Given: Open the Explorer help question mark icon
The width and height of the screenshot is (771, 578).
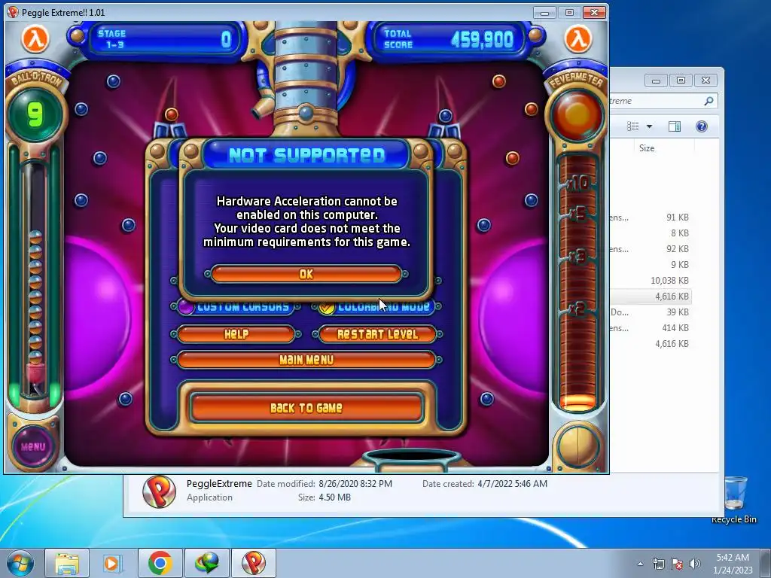Looking at the screenshot, I should [702, 126].
